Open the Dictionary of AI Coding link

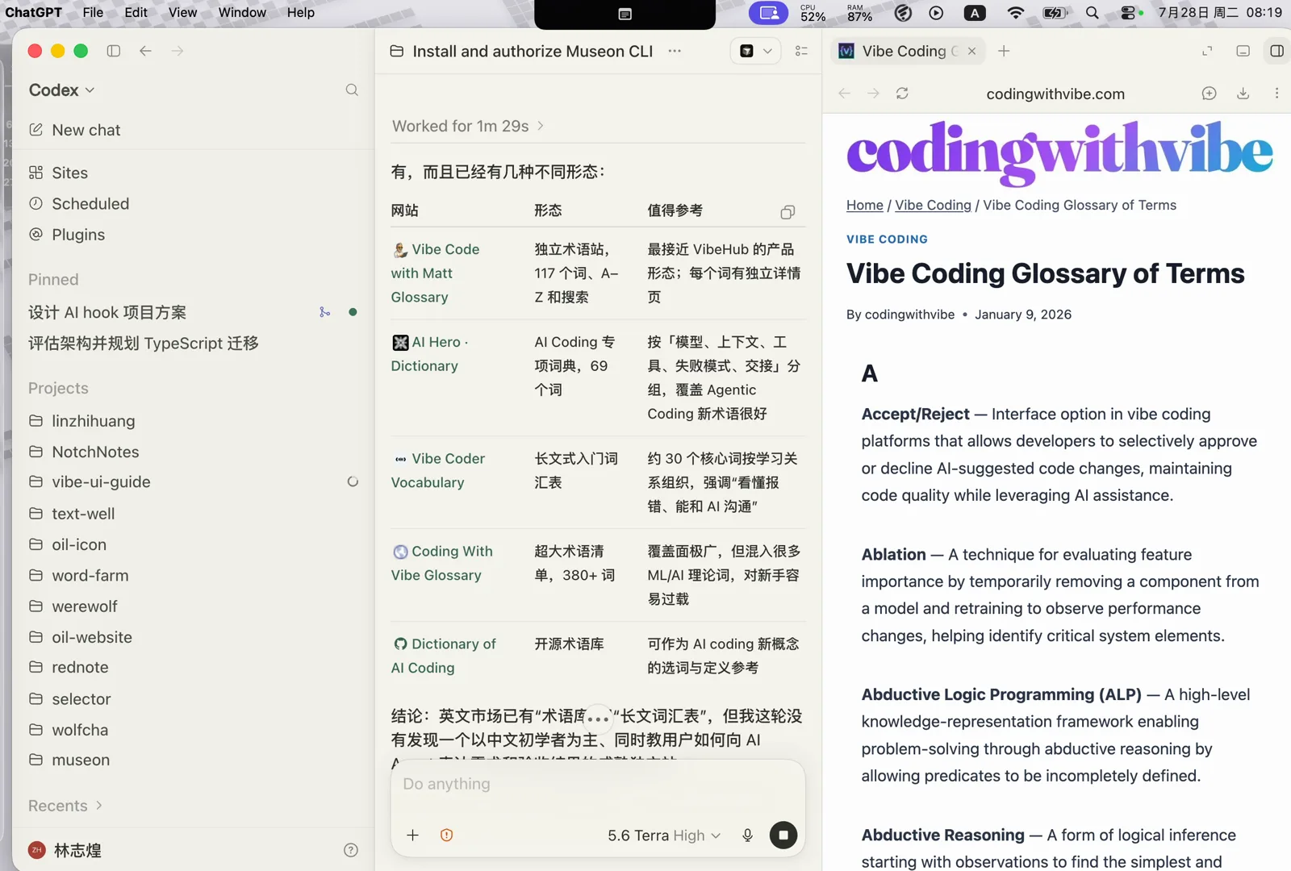[444, 656]
